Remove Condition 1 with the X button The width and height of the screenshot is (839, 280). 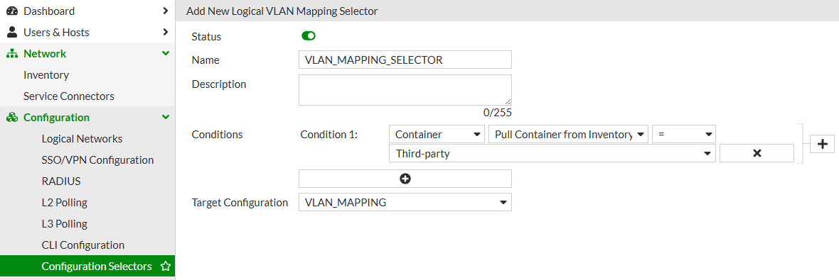(x=757, y=153)
